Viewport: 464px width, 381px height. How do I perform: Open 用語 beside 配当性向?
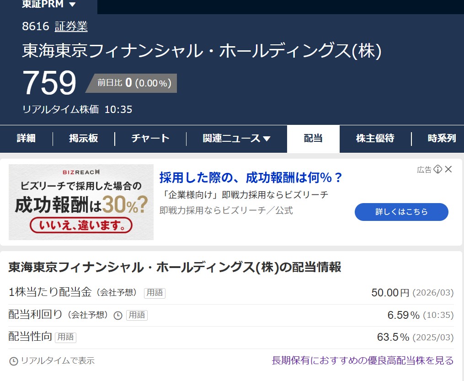[x=65, y=338]
